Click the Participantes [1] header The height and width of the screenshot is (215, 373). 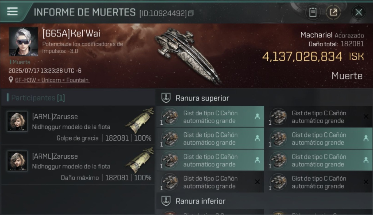pos(36,98)
